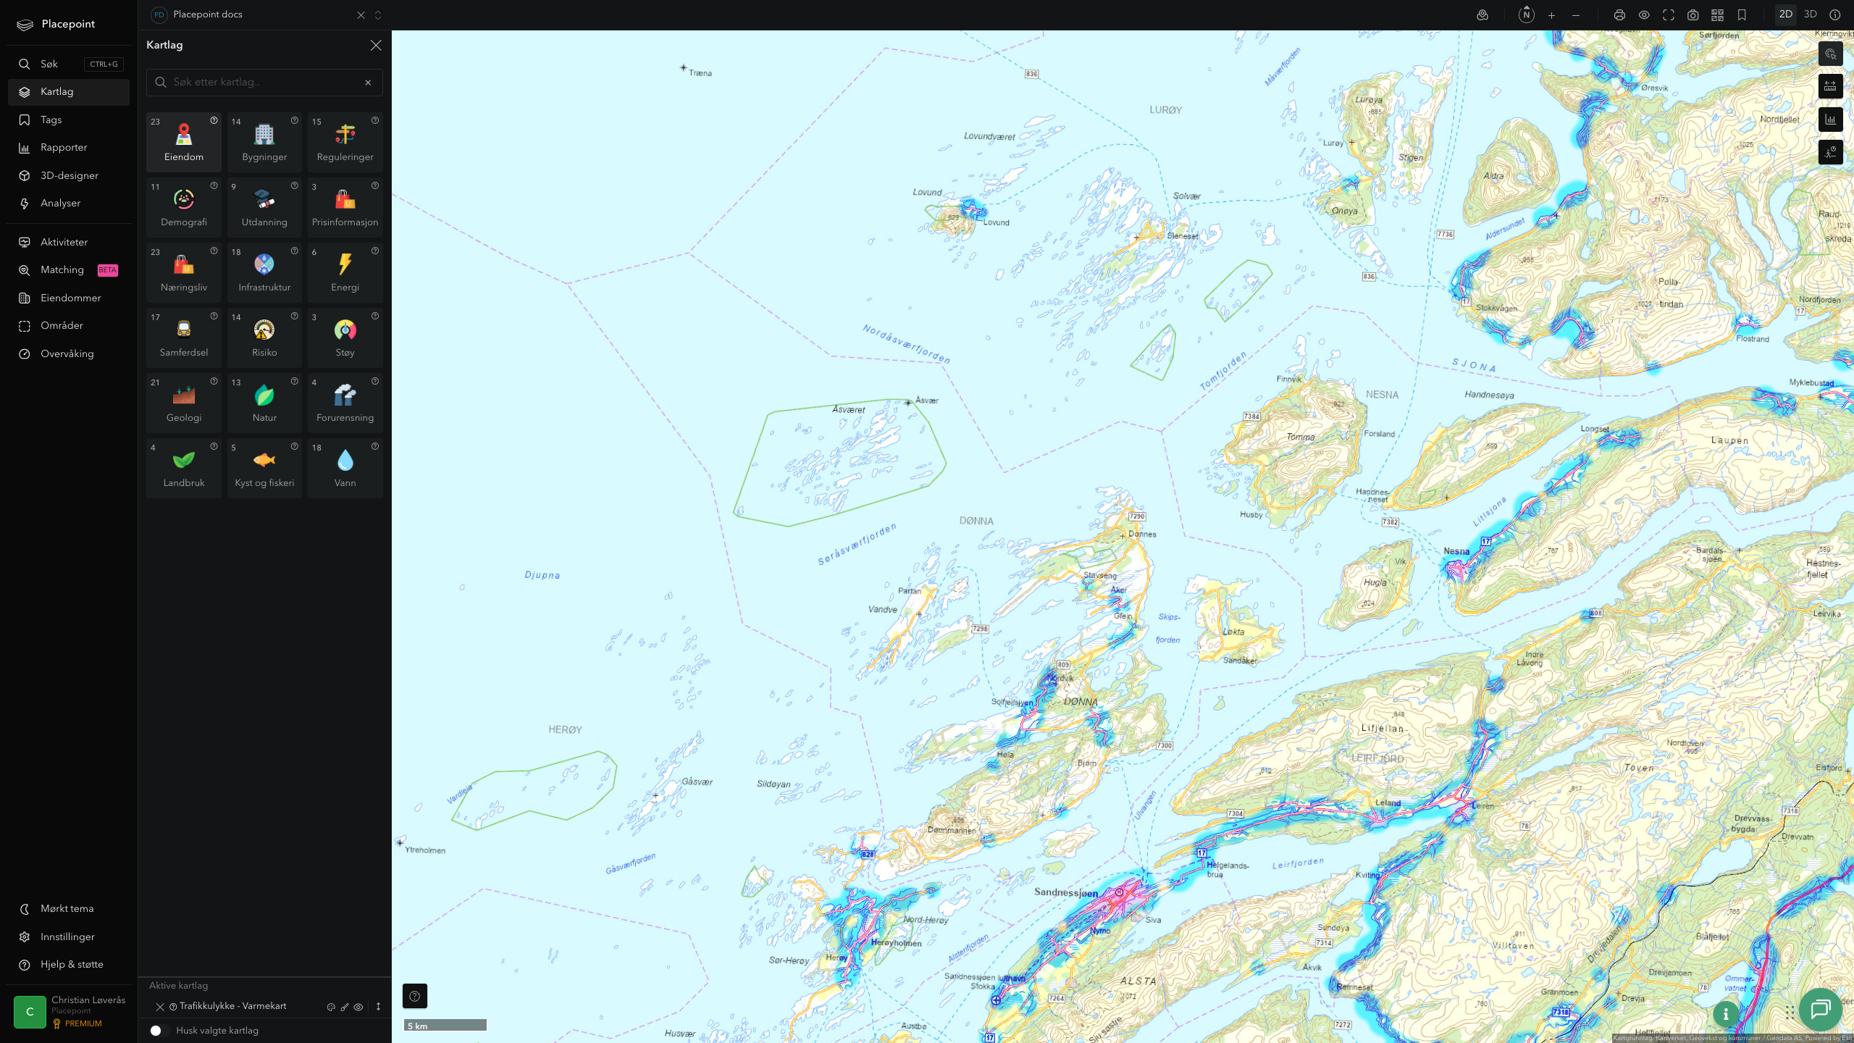Screen dimensions: 1854x1043
Task: Reorder Trafikkulykke layer with up-down arrows
Action: [378, 1007]
